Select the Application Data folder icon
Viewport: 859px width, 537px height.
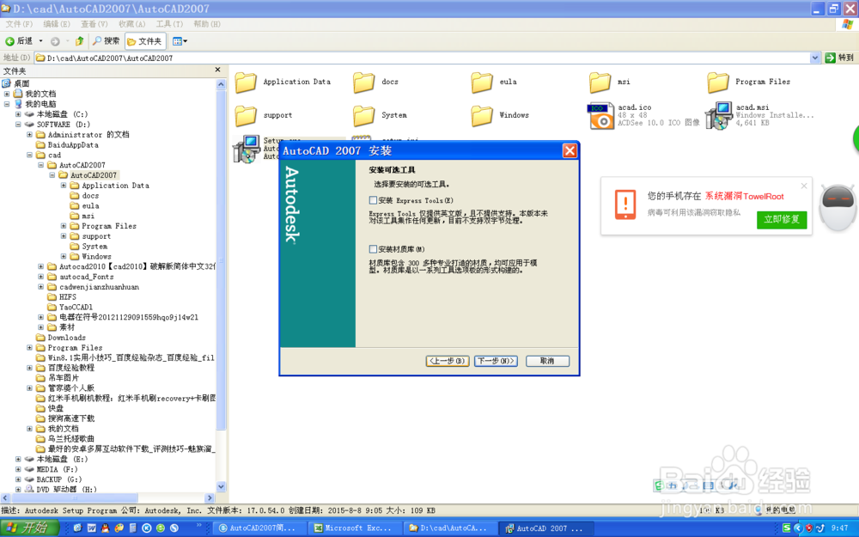(x=246, y=82)
